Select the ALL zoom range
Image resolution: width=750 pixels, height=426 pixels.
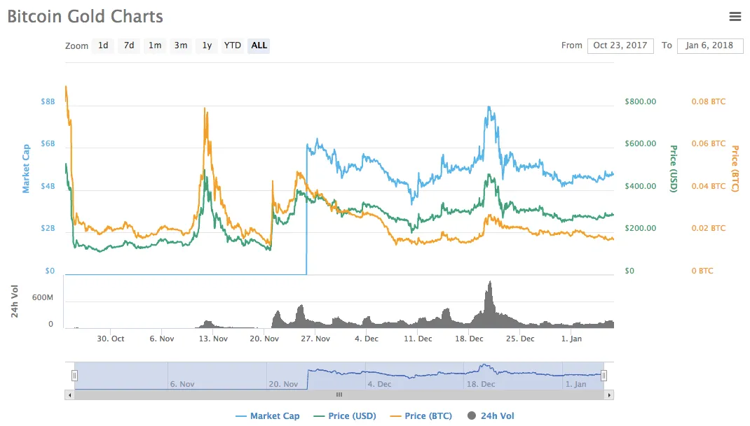point(259,45)
